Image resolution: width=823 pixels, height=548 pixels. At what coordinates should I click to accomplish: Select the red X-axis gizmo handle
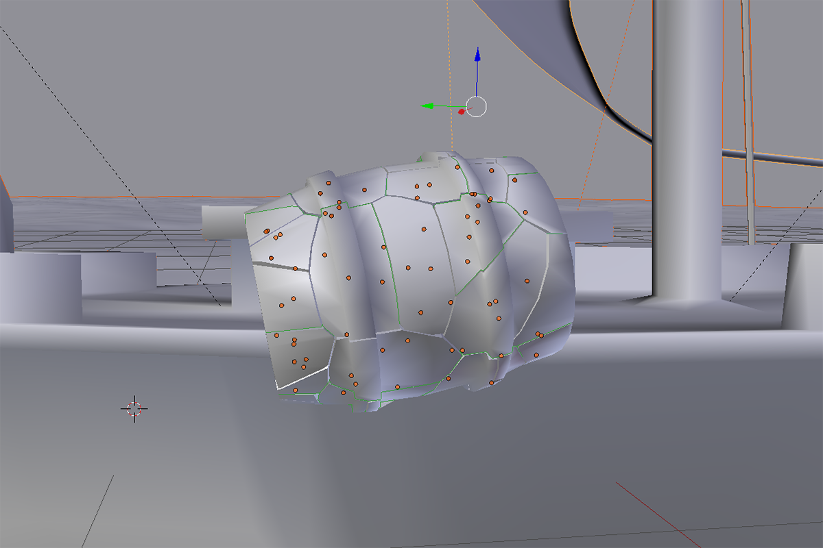(x=462, y=111)
